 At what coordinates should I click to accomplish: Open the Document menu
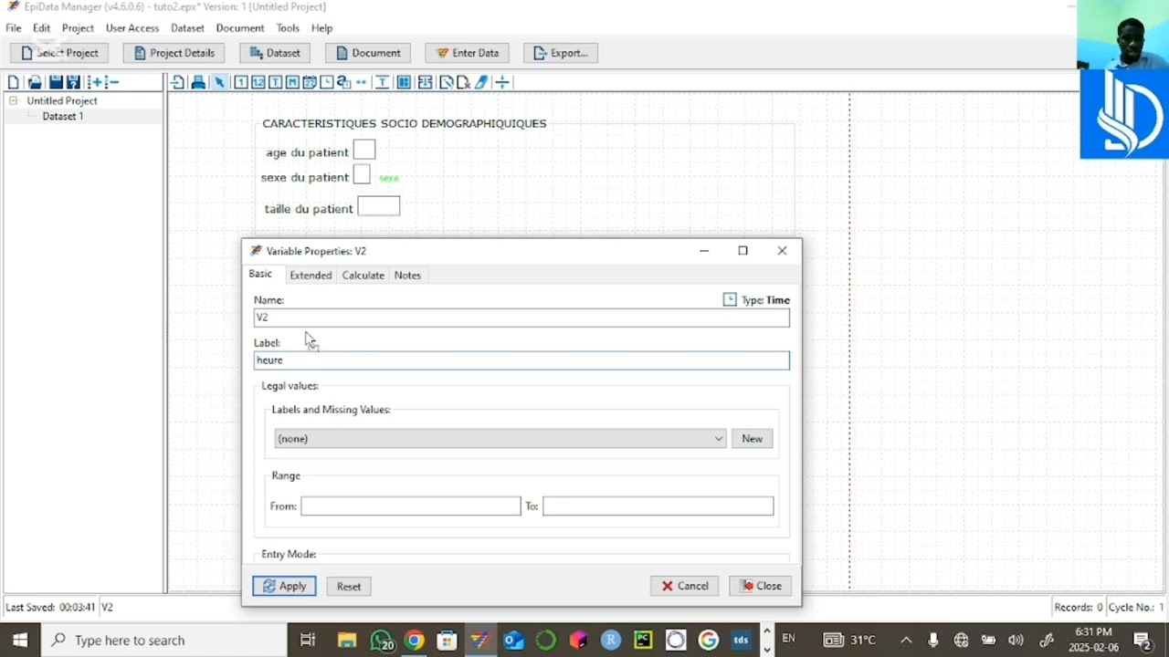(240, 28)
